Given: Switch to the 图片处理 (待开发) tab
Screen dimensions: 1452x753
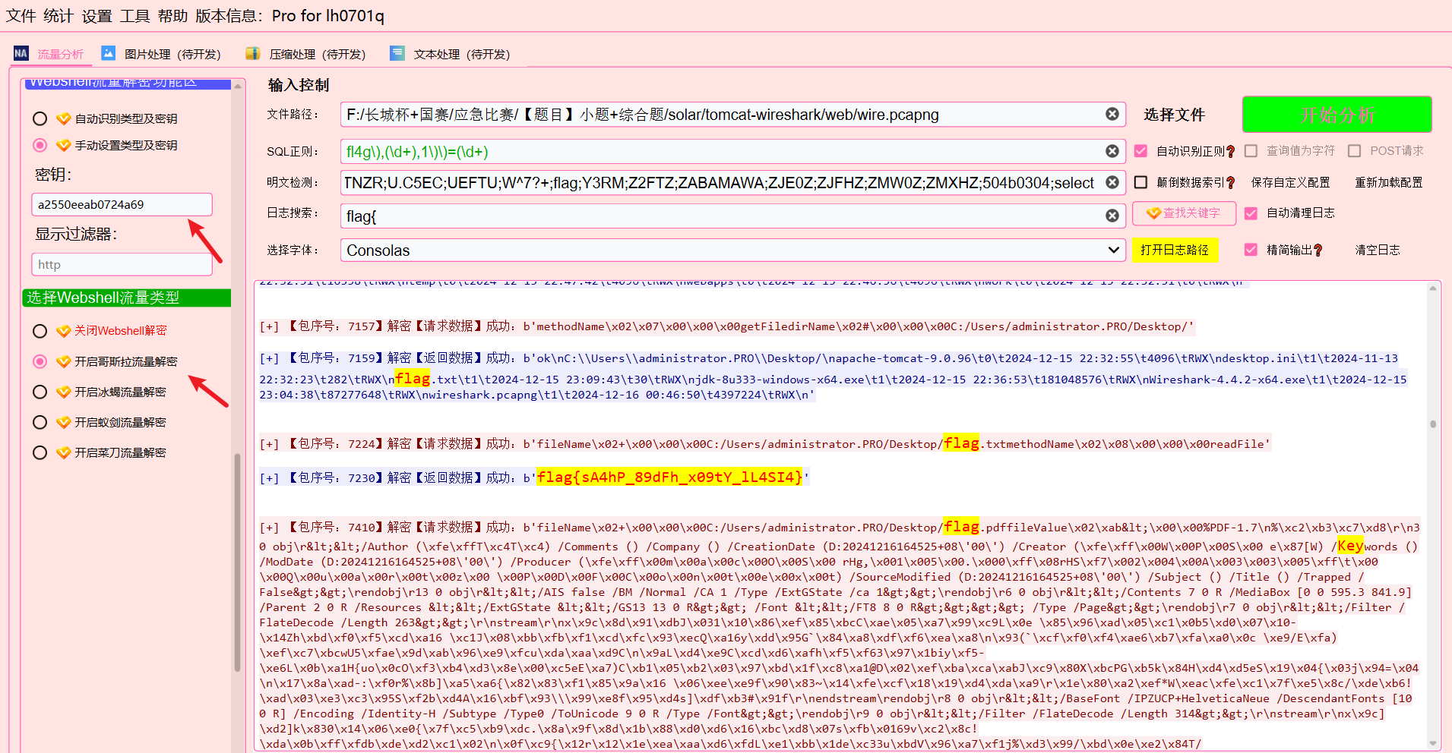Looking at the screenshot, I should 161,54.
